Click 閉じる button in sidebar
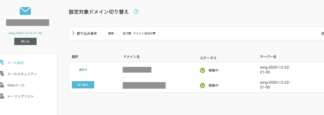Screen dimensions: 324x115 coord(25,42)
